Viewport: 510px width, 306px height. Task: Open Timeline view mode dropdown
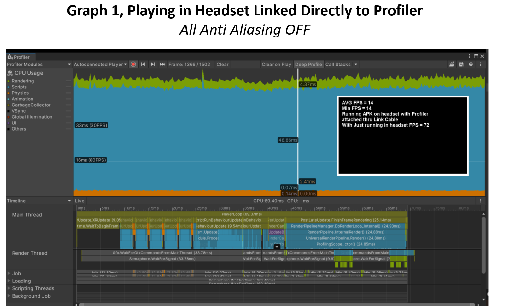39,201
